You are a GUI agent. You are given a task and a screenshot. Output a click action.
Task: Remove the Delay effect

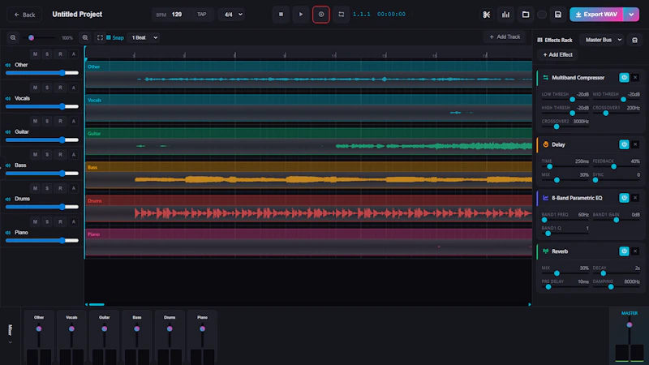pos(635,144)
